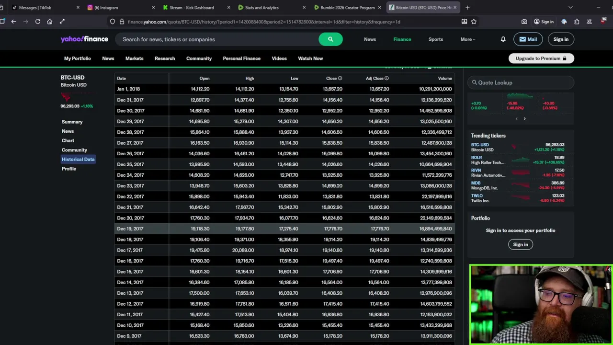Open My Portfolio in navigation bar

78,58
